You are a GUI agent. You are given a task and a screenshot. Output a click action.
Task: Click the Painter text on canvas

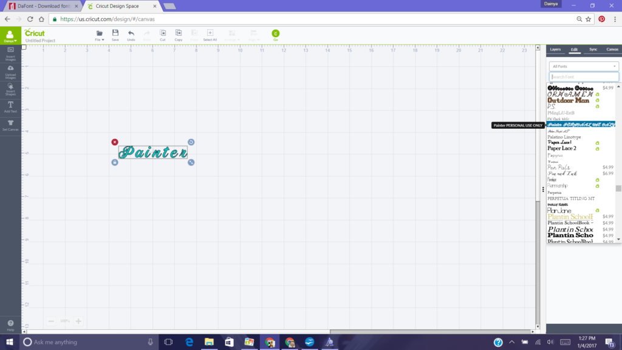pos(152,152)
